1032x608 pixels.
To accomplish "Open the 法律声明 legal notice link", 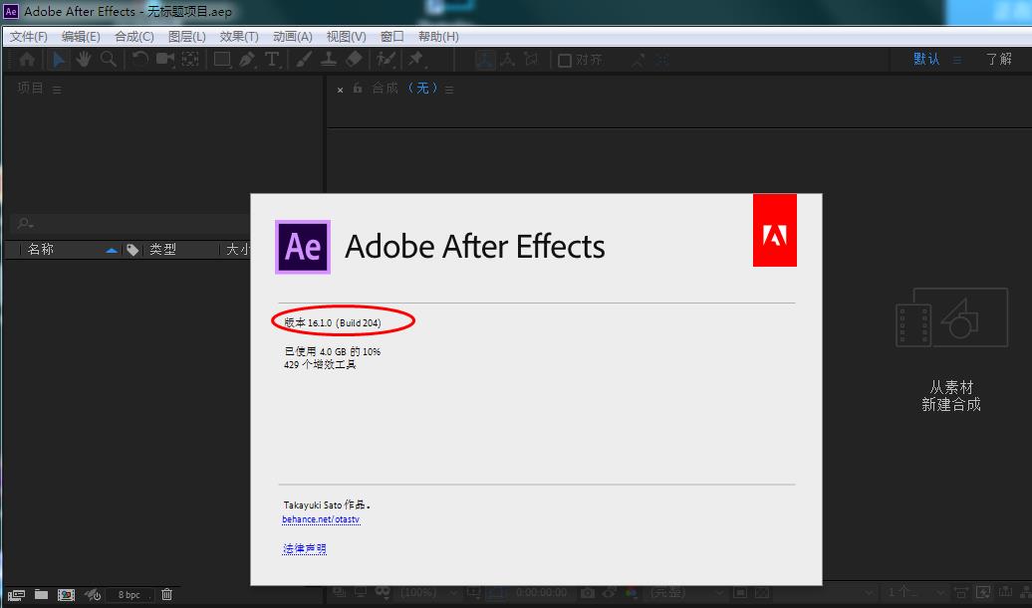I will click(304, 548).
